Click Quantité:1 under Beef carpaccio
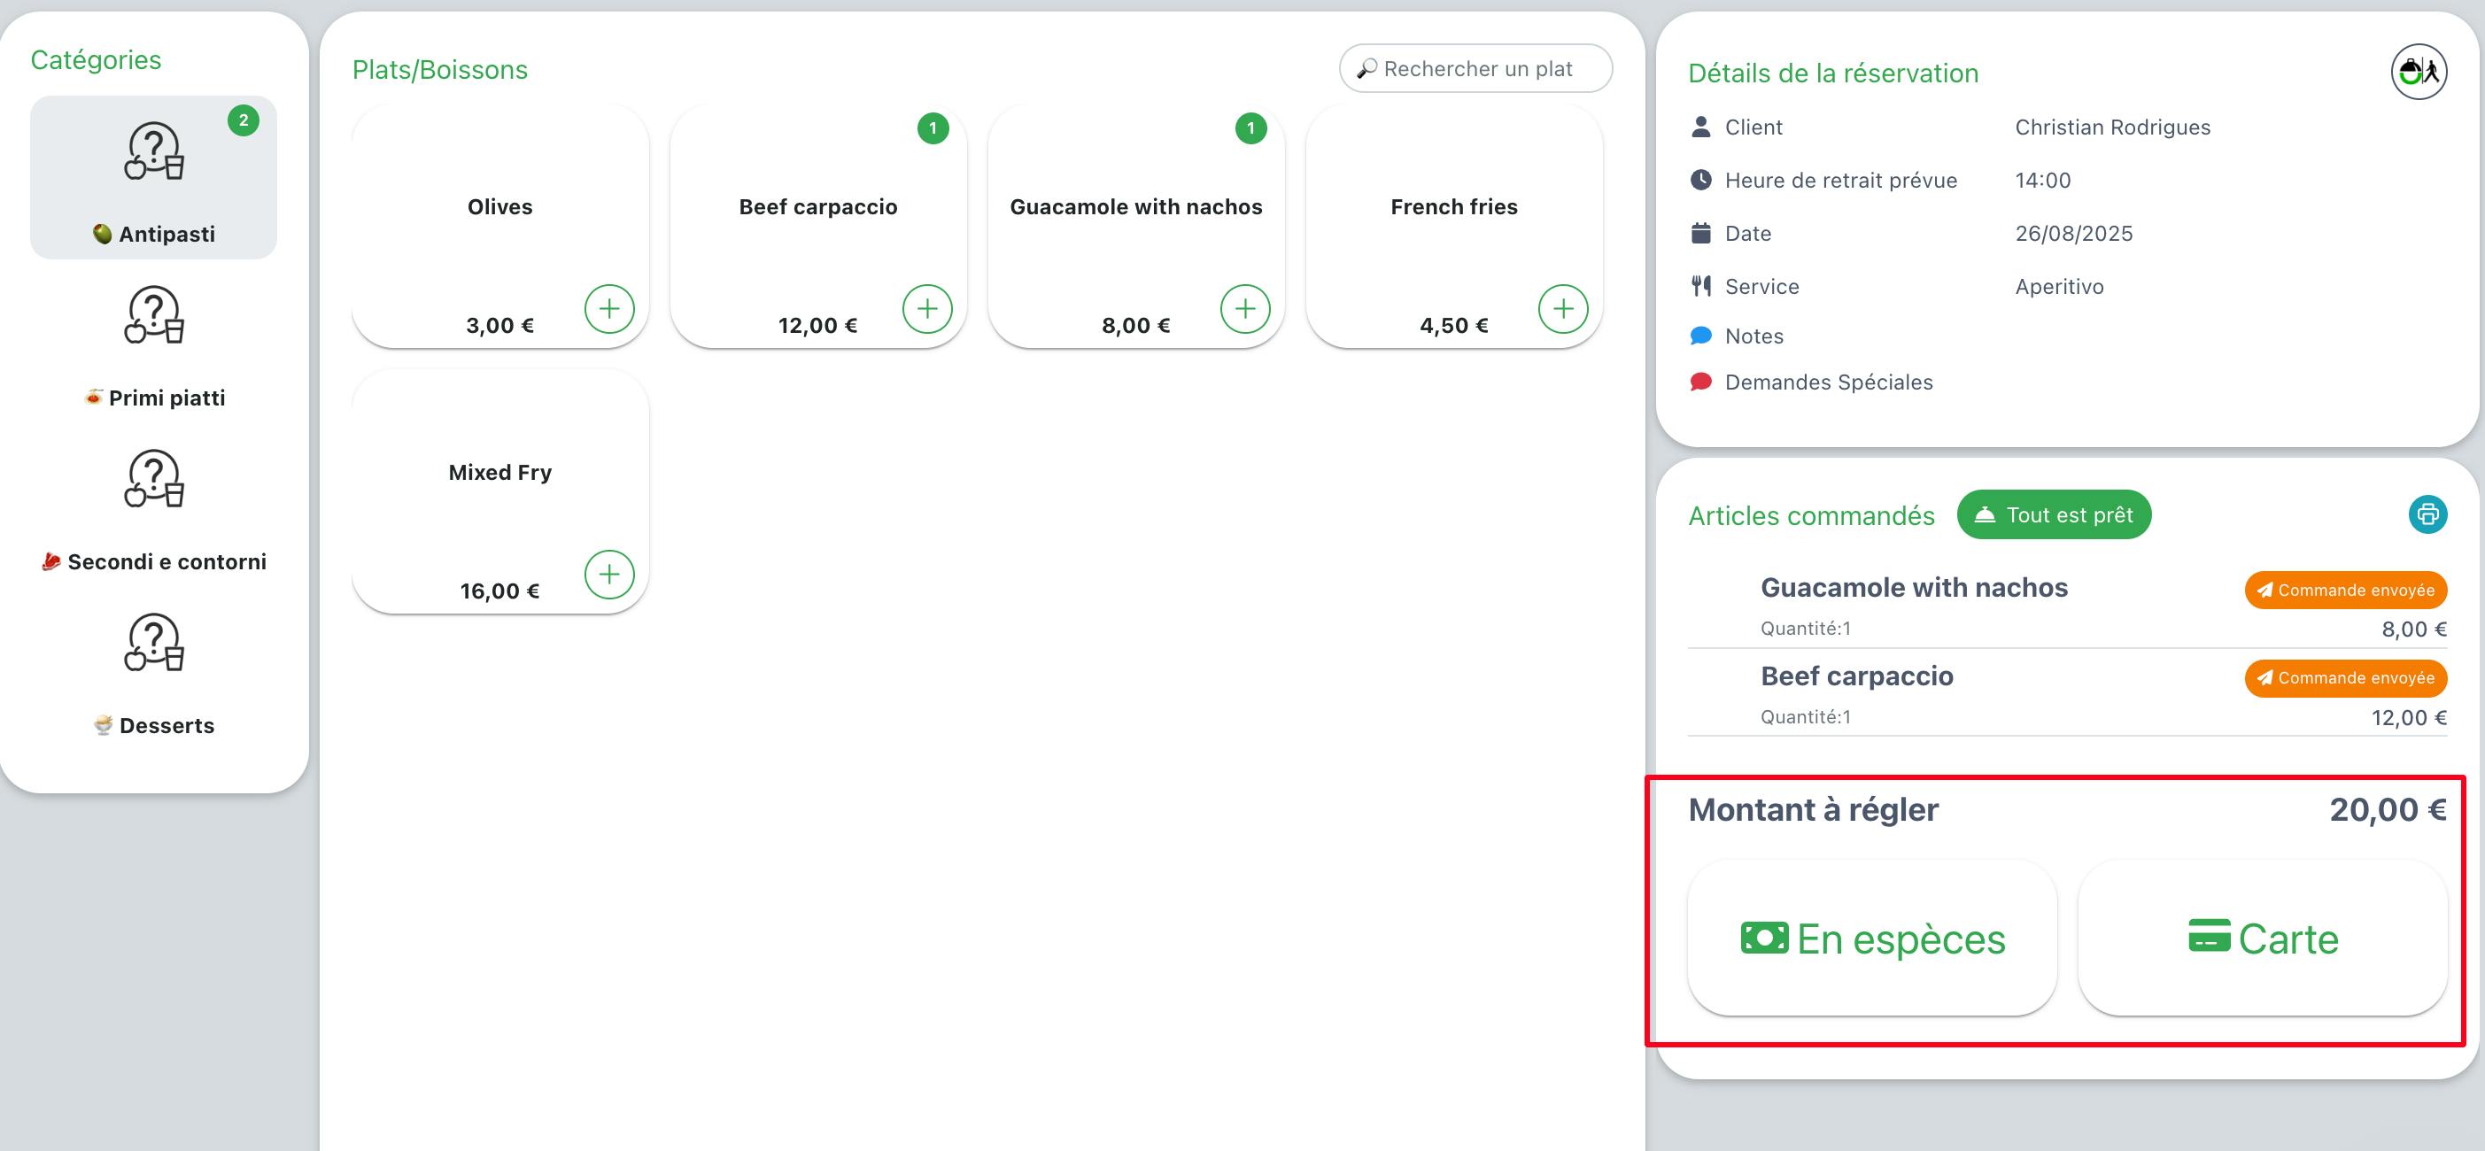This screenshot has height=1151, width=2485. pos(1805,717)
